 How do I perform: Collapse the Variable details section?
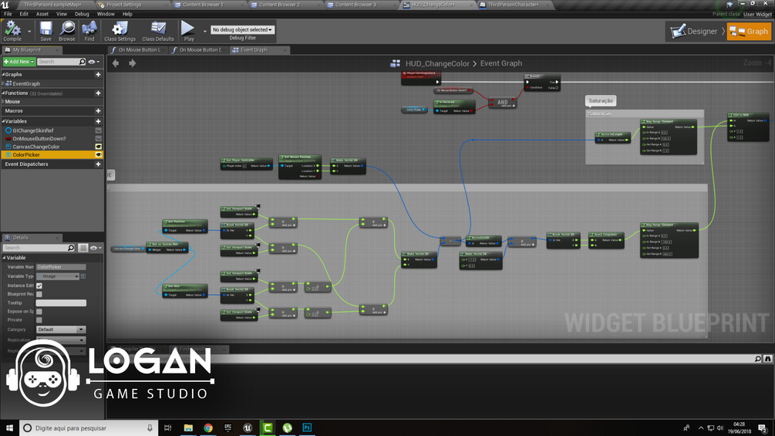coord(4,258)
